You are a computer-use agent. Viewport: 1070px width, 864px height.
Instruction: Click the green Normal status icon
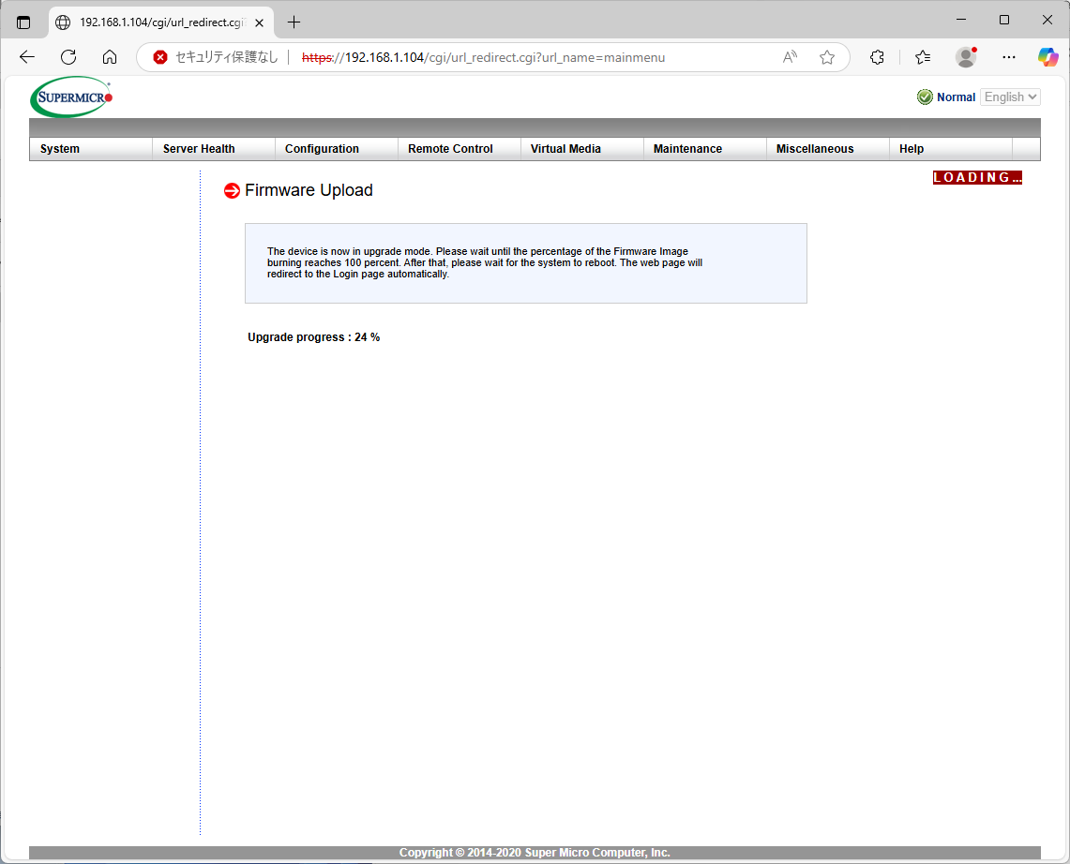925,97
